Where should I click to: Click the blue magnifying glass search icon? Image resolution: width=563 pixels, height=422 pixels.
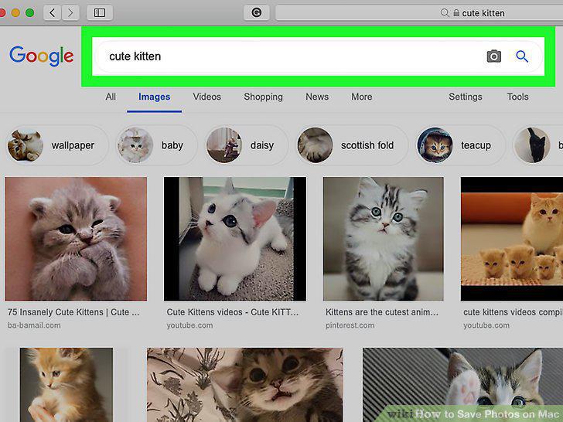tap(522, 56)
